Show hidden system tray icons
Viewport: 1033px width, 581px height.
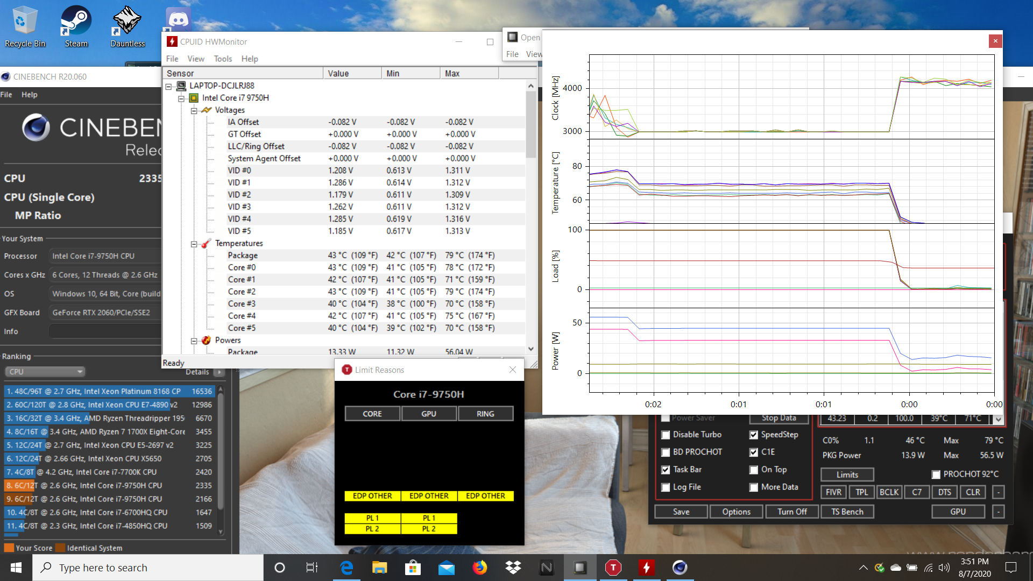coord(863,568)
